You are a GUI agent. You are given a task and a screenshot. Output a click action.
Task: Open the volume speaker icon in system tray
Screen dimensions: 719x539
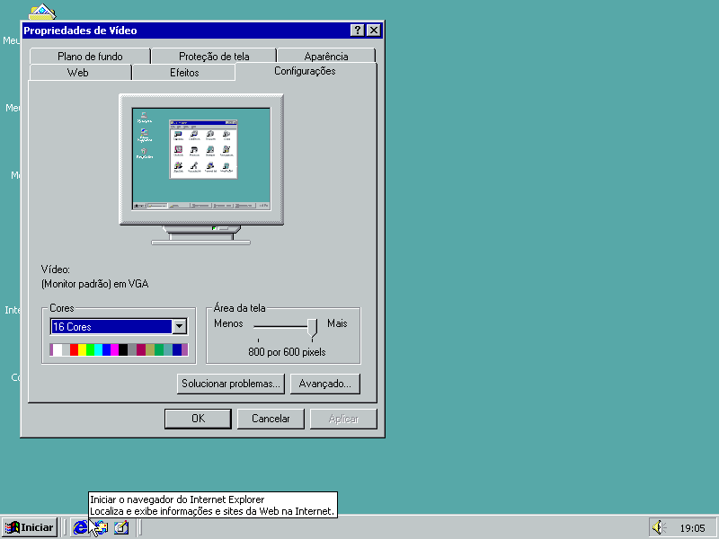(x=658, y=527)
